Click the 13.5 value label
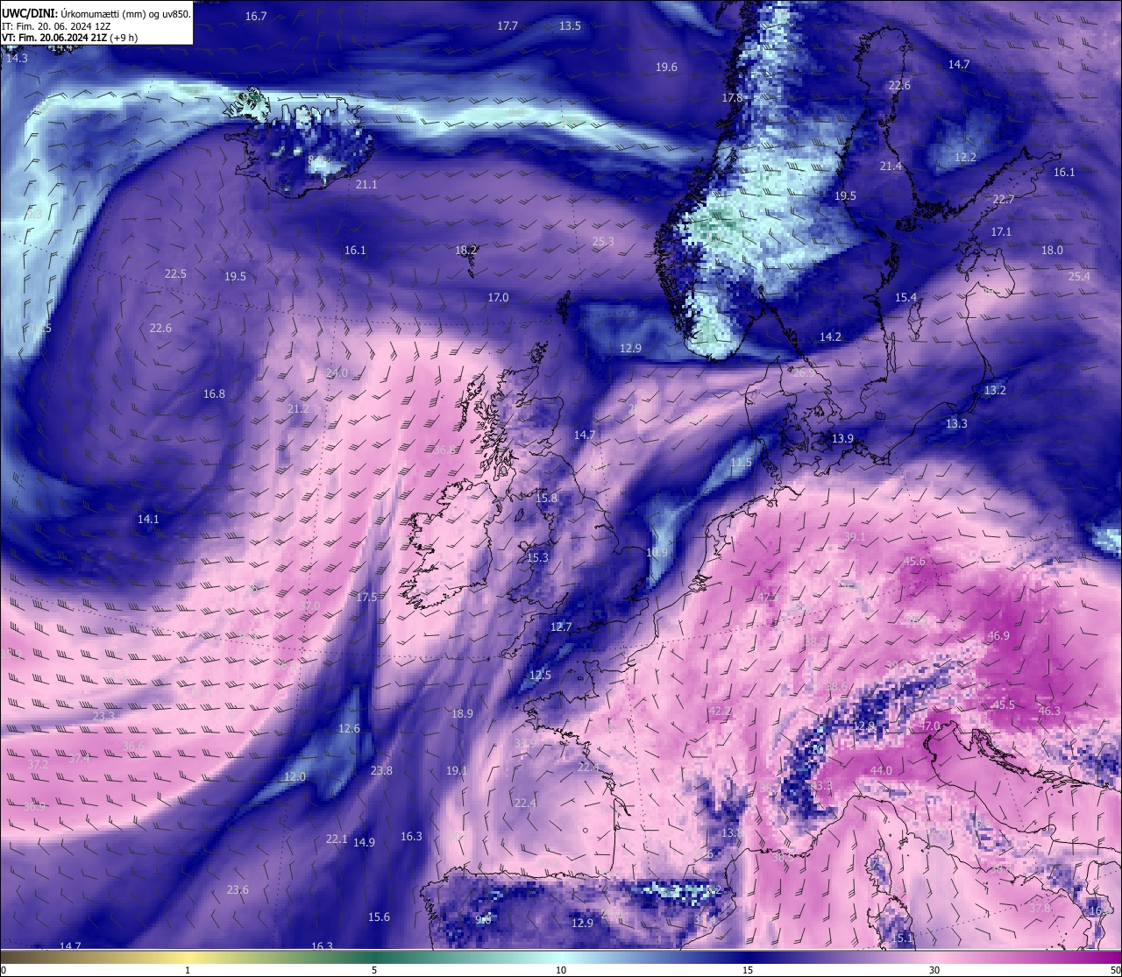Viewport: 1122px width, 977px height. coord(570,26)
